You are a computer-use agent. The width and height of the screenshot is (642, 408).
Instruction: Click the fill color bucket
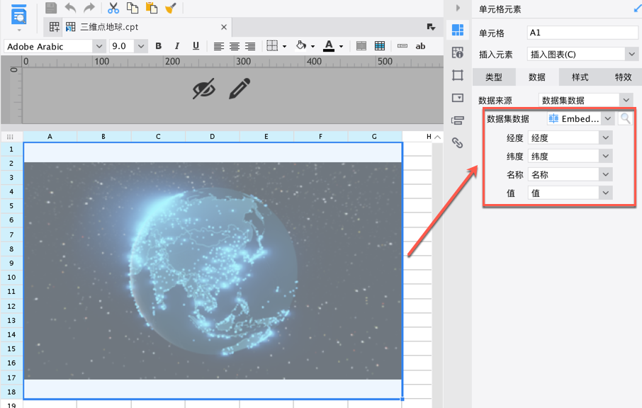tap(301, 46)
